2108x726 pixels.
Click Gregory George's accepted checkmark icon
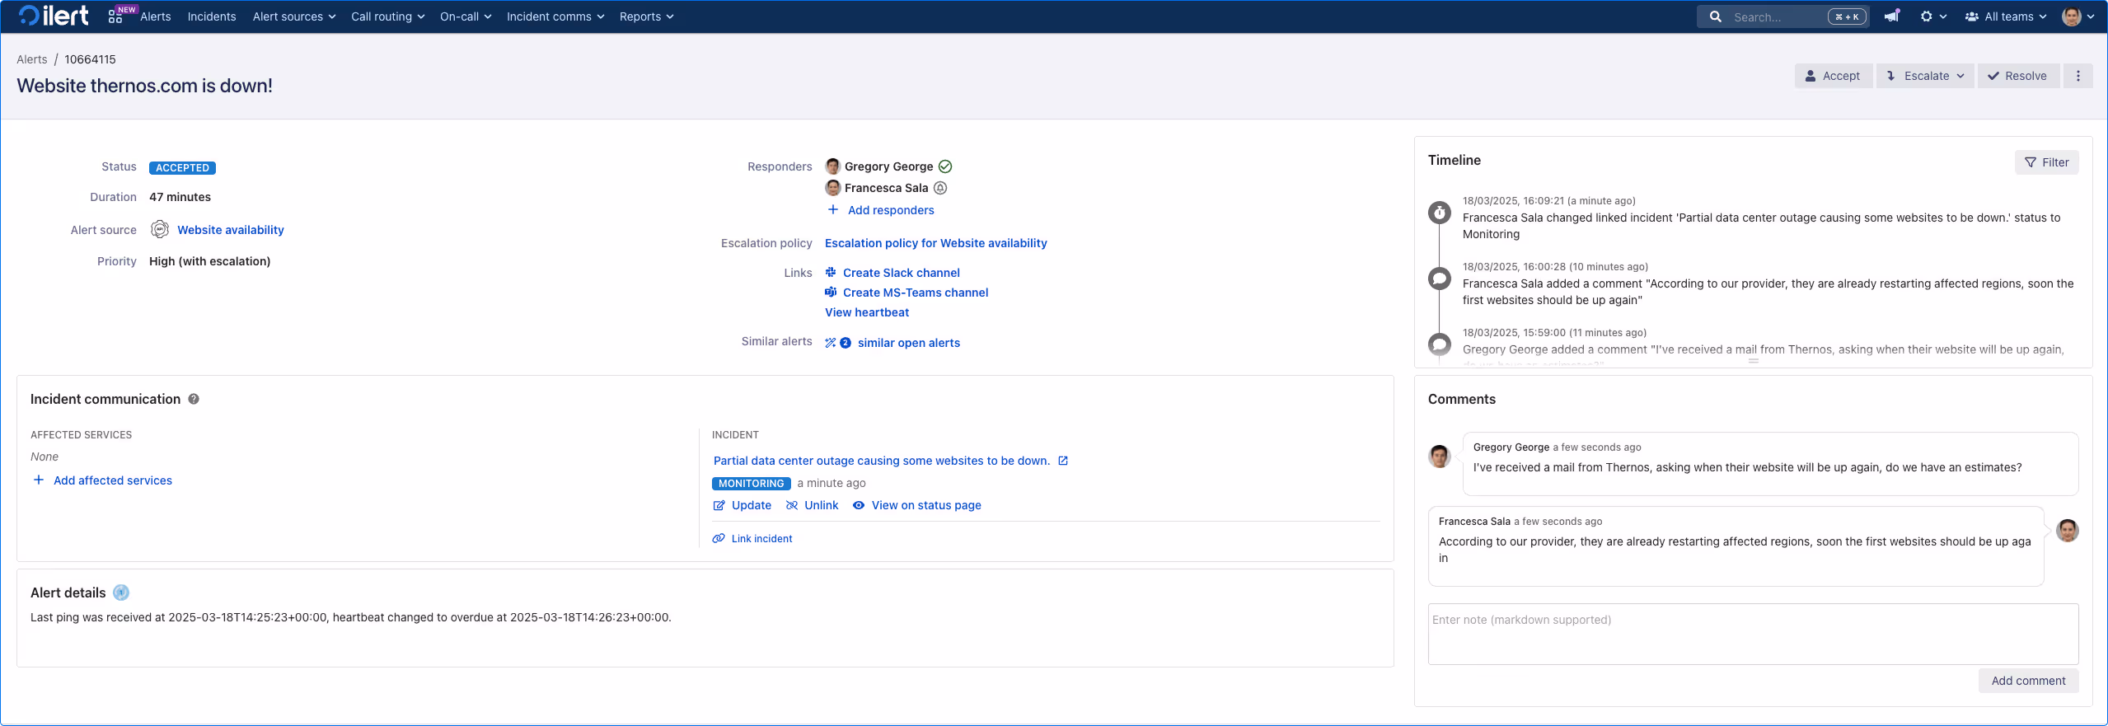(x=945, y=166)
